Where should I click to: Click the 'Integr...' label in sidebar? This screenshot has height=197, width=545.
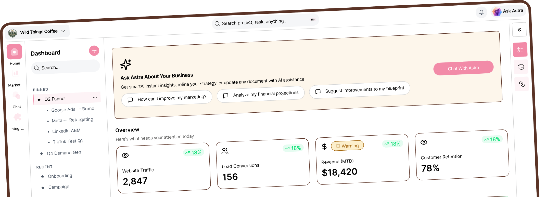point(17,129)
